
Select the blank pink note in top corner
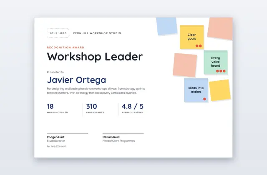point(220,28)
